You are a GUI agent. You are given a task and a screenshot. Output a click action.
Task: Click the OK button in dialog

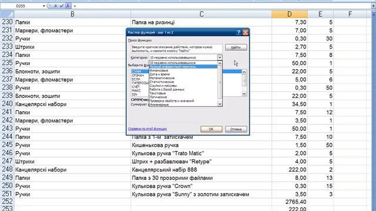(x=211, y=129)
